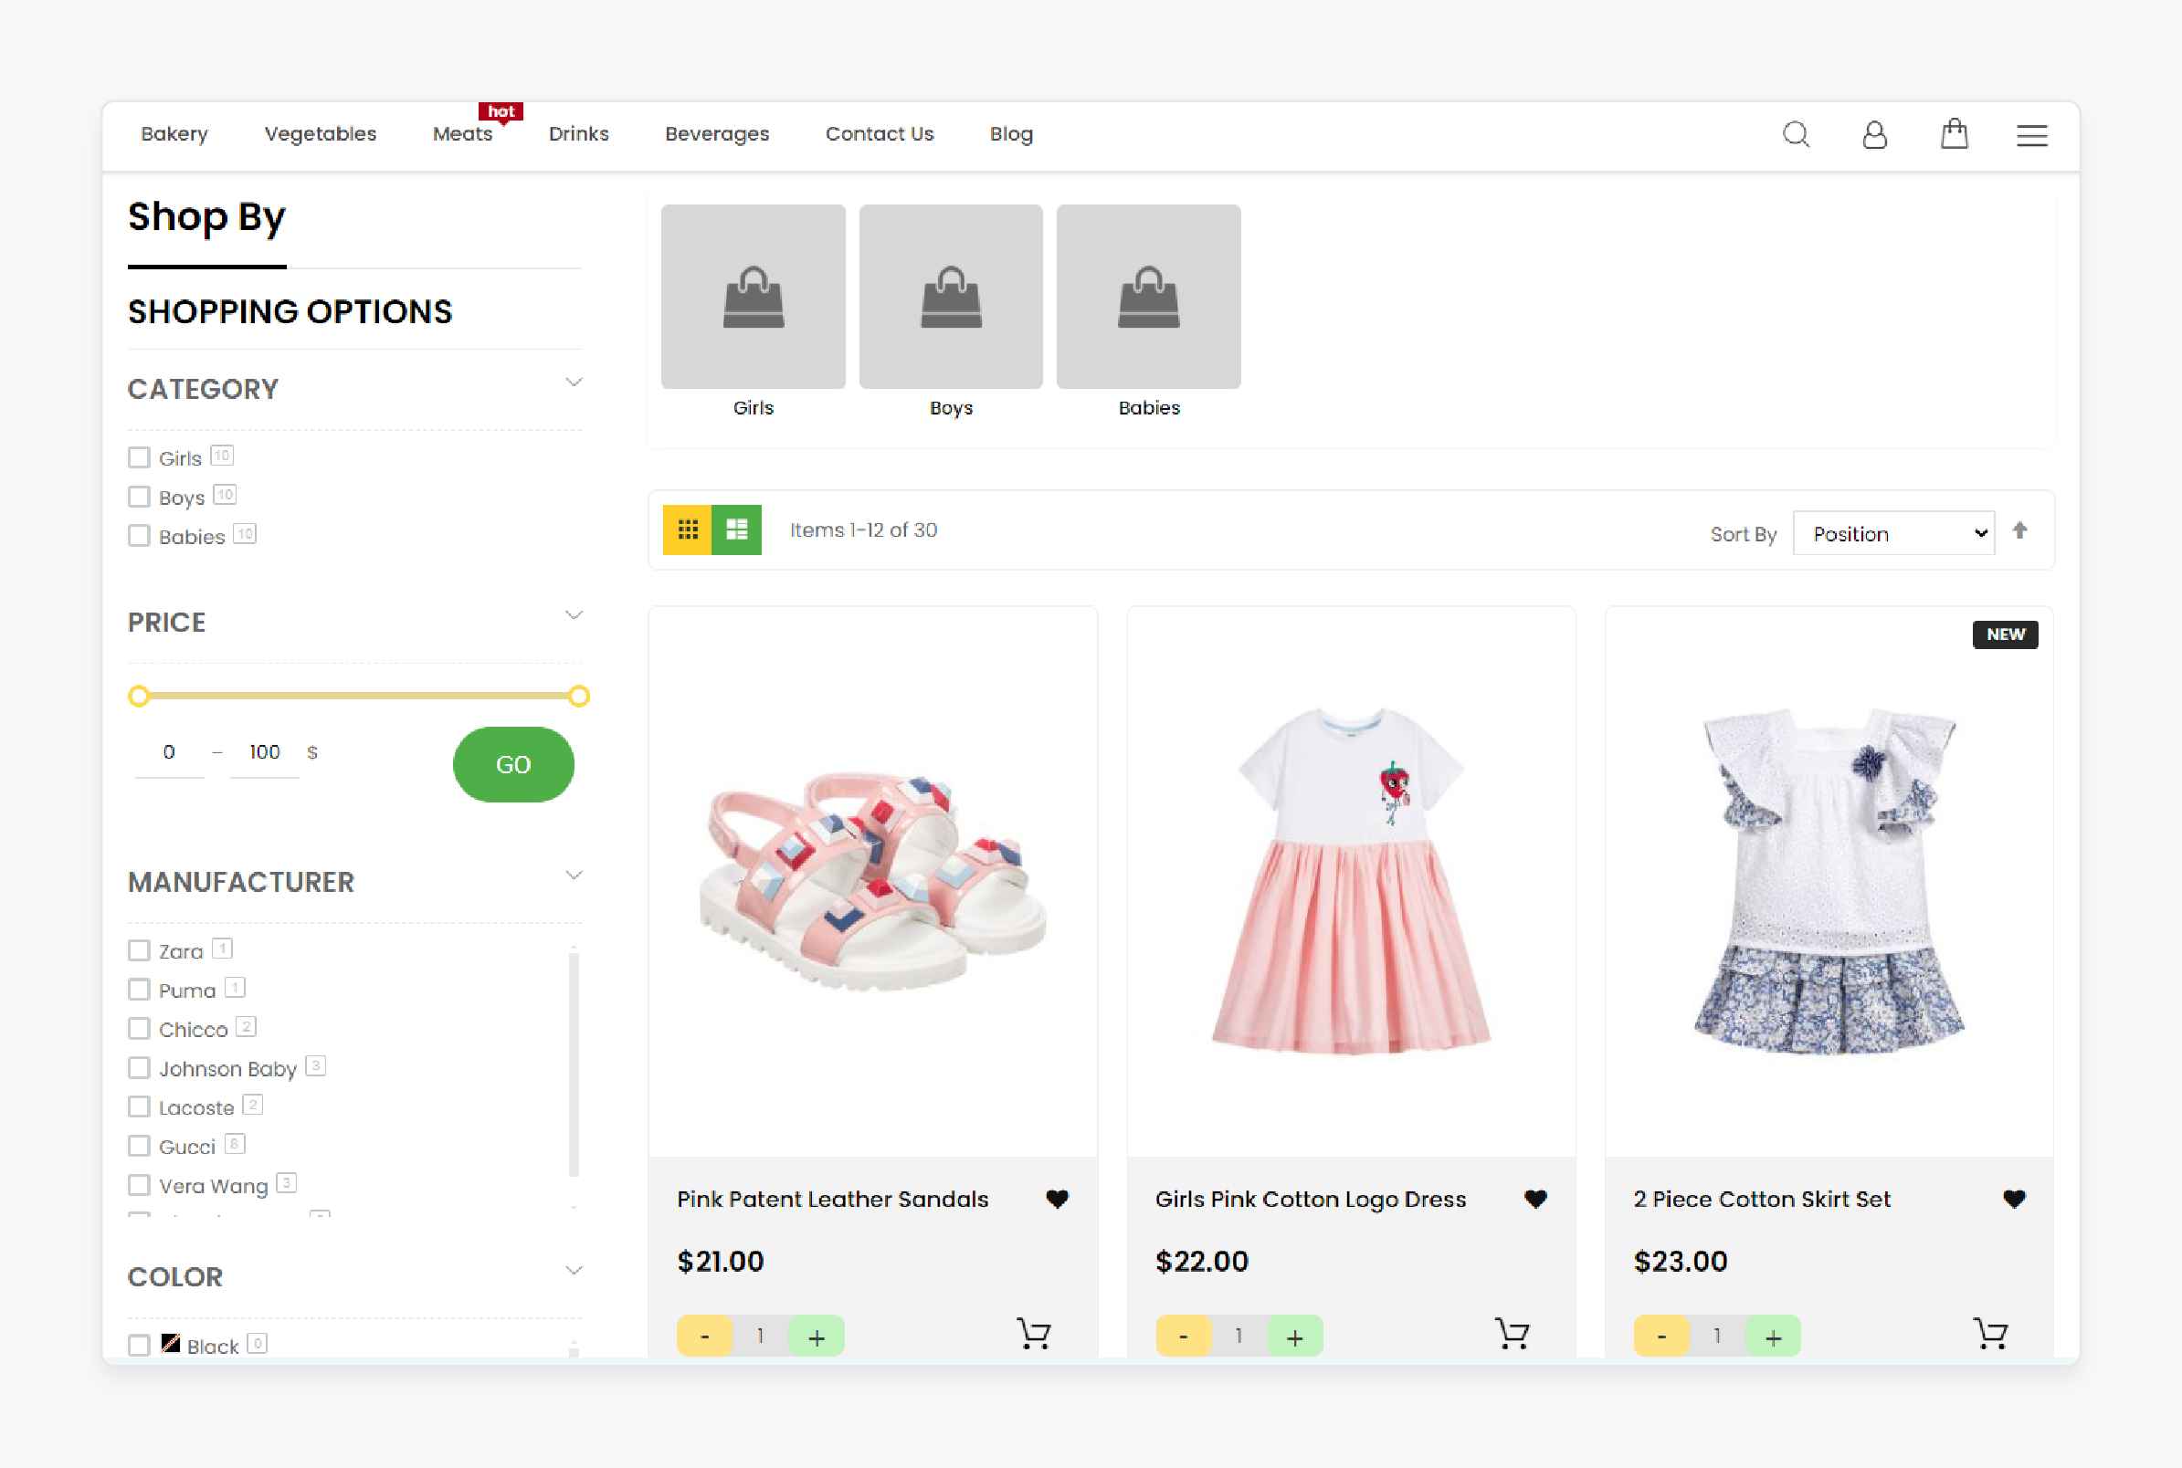Go to Bakery menu
The height and width of the screenshot is (1468, 2182).
pyautogui.click(x=174, y=134)
